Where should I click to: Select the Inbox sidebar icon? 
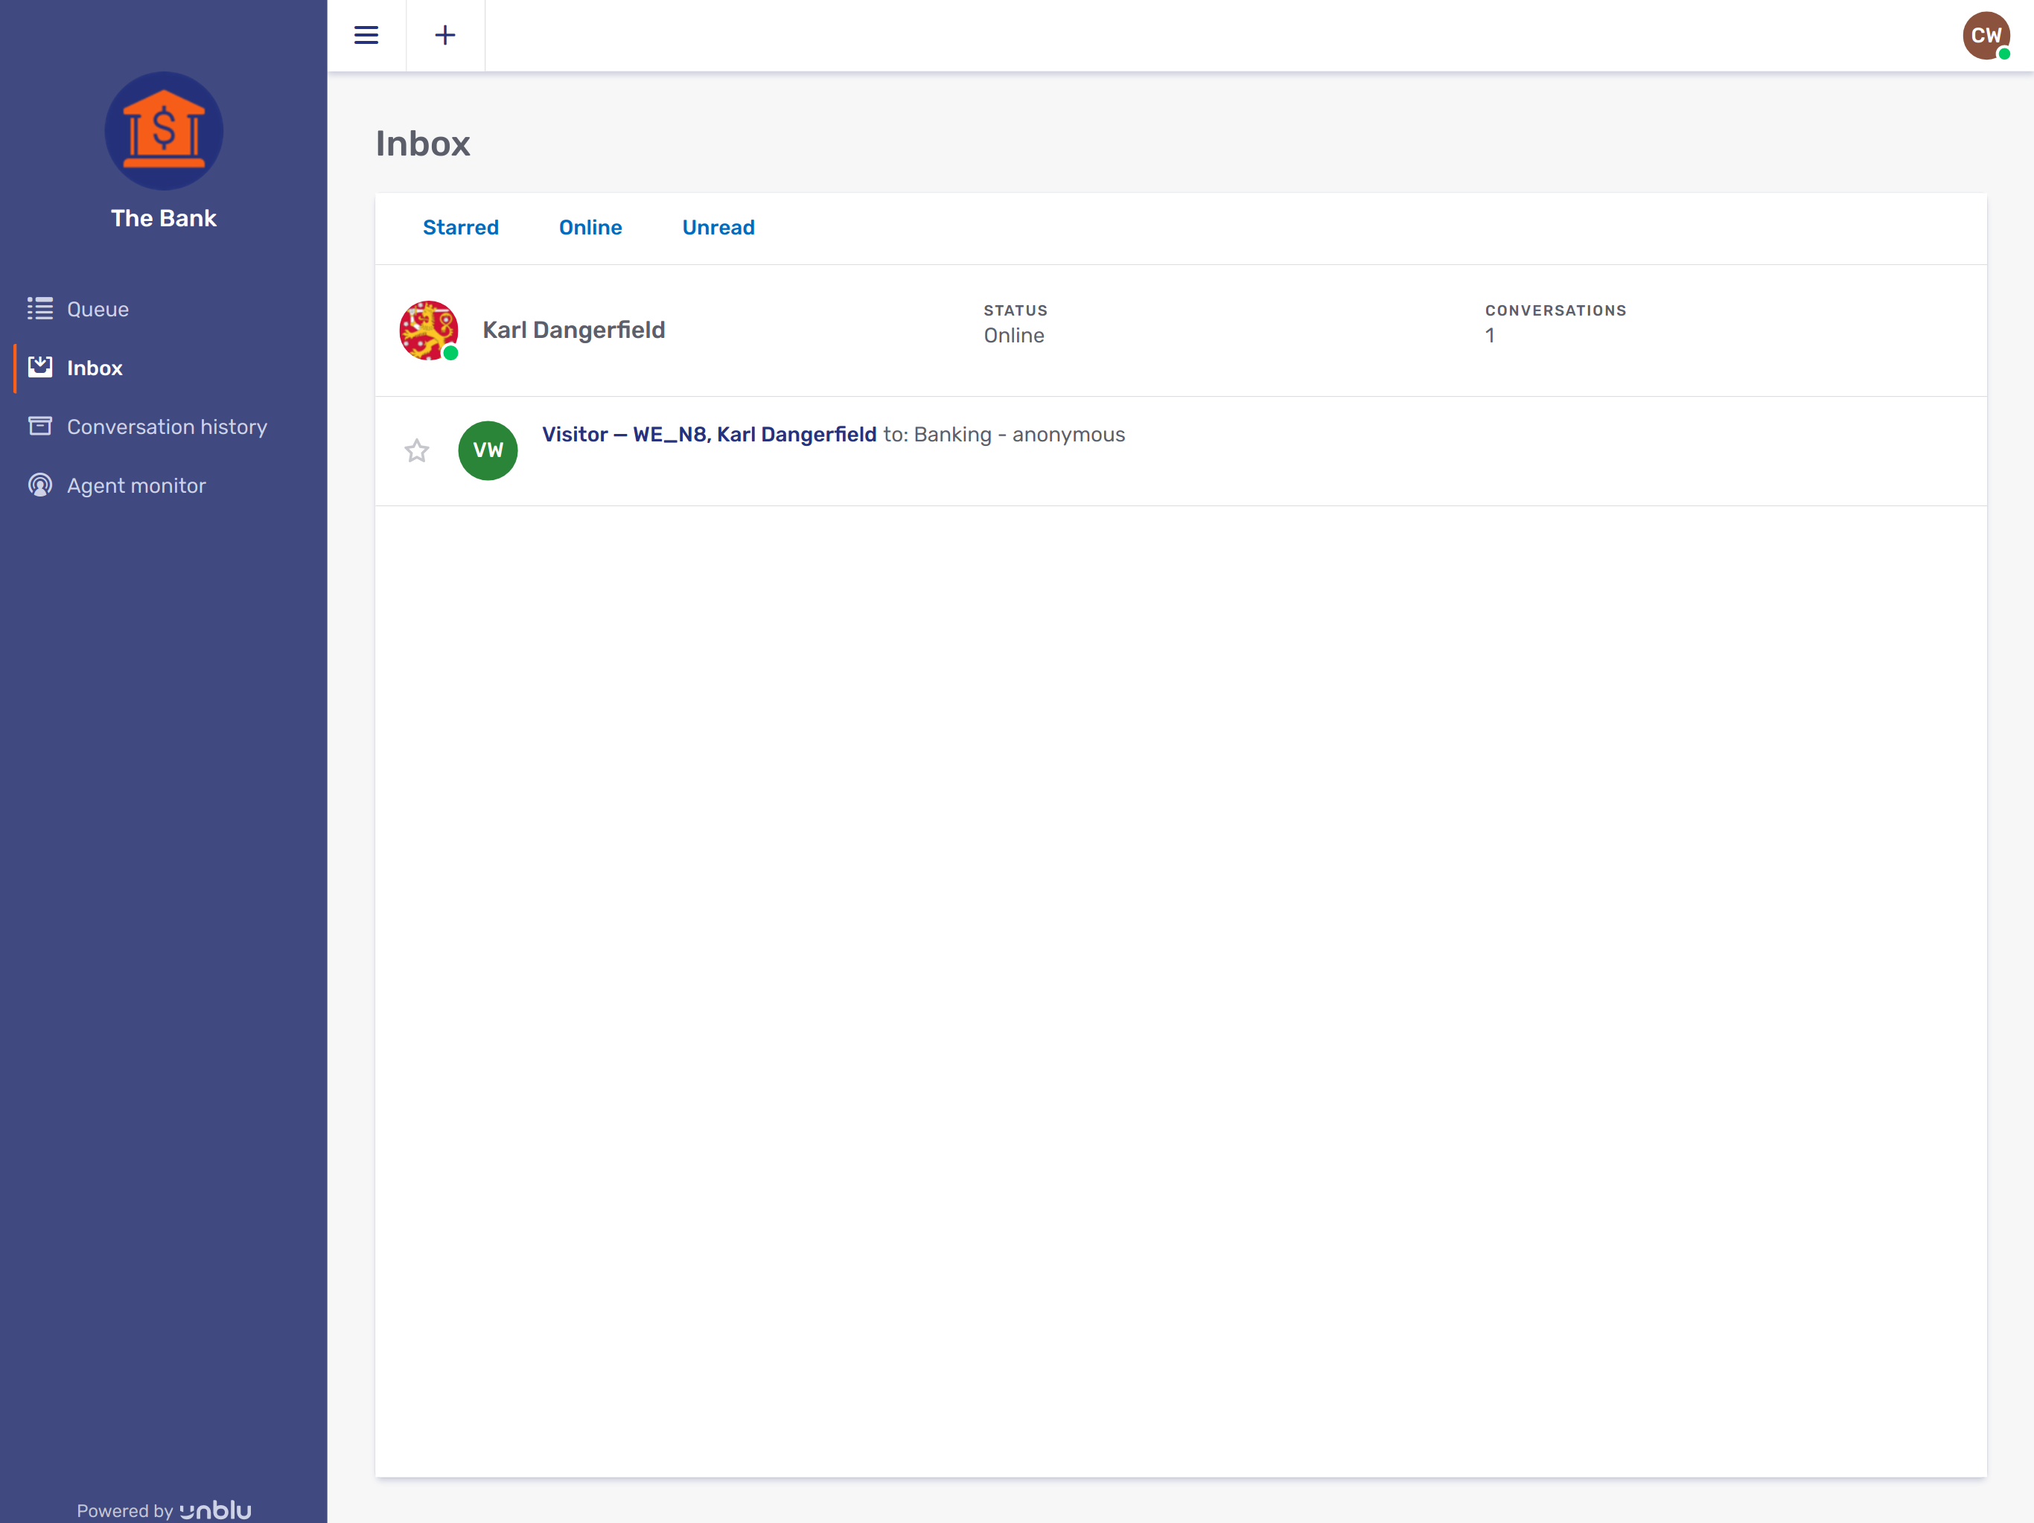(40, 366)
